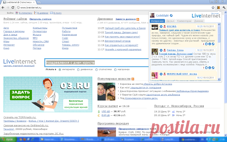Focus the browser address bar
227x142 pixels.
[113, 7]
